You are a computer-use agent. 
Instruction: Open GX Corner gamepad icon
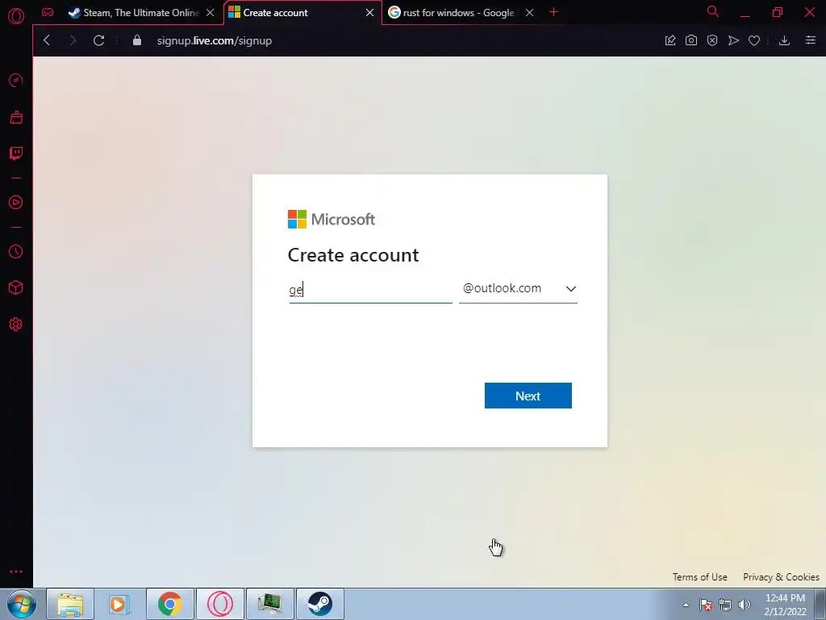coord(48,13)
